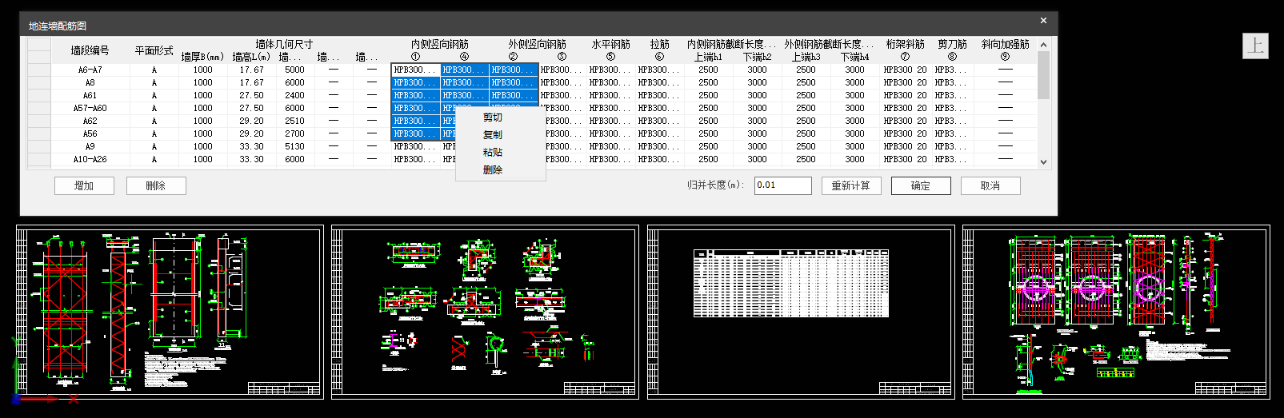Click the 斜向加强筋 column header
This screenshot has width=1284, height=418.
1005,45
